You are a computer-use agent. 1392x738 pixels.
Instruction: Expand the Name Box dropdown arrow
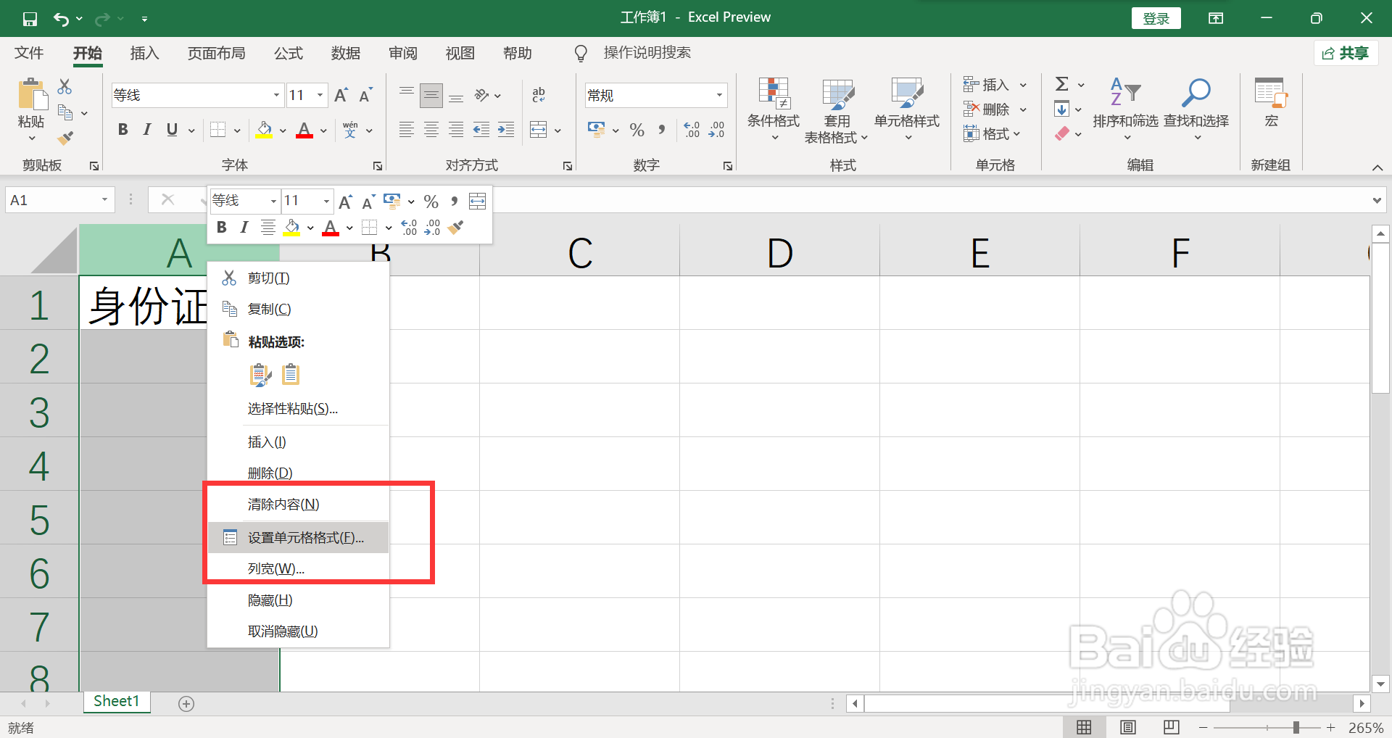105,200
